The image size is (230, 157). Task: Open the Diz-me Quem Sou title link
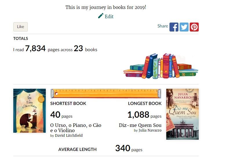[x=140, y=125]
